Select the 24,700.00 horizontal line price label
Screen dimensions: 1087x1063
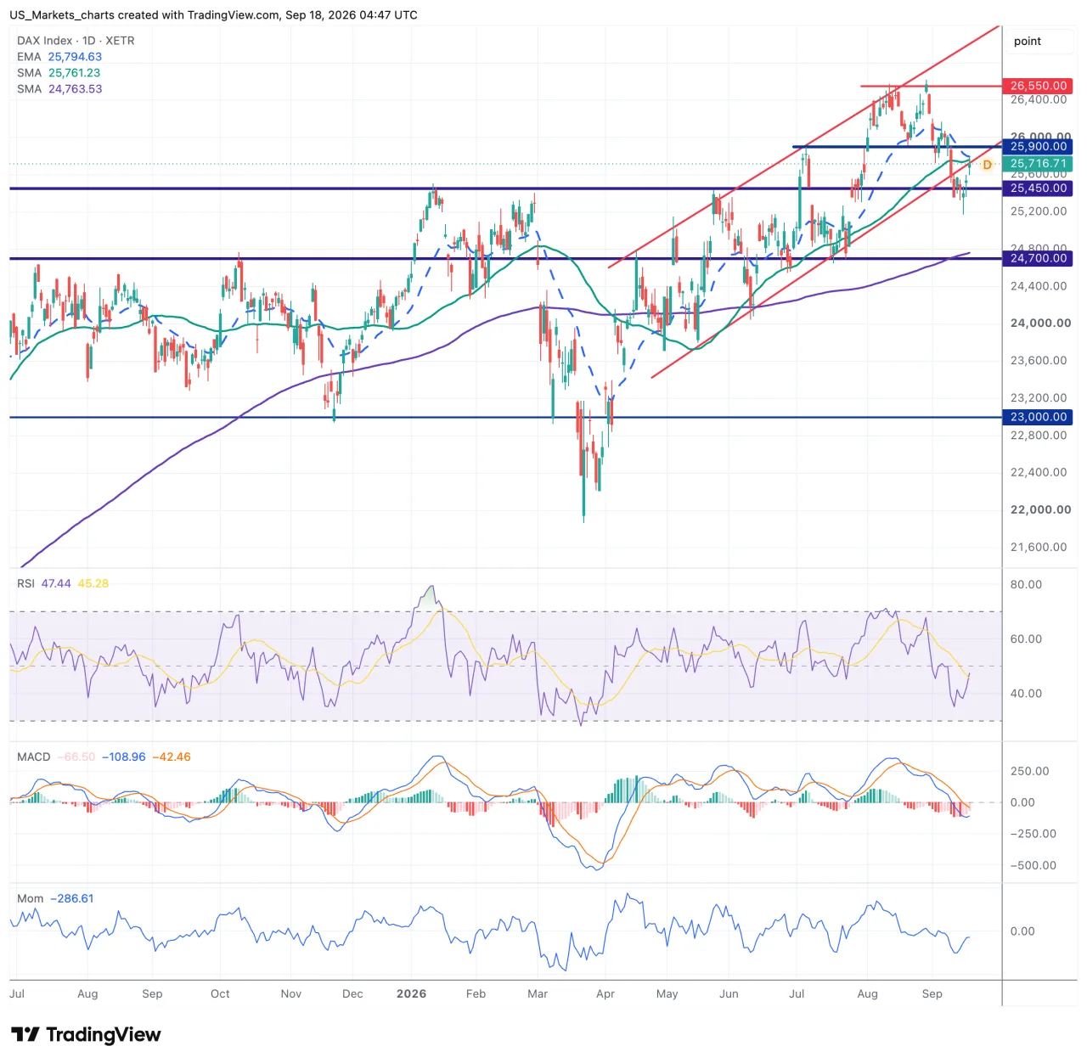[1038, 258]
